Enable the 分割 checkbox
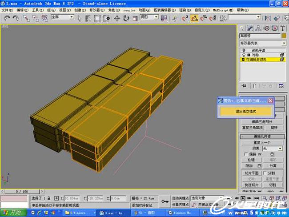 [265, 173]
